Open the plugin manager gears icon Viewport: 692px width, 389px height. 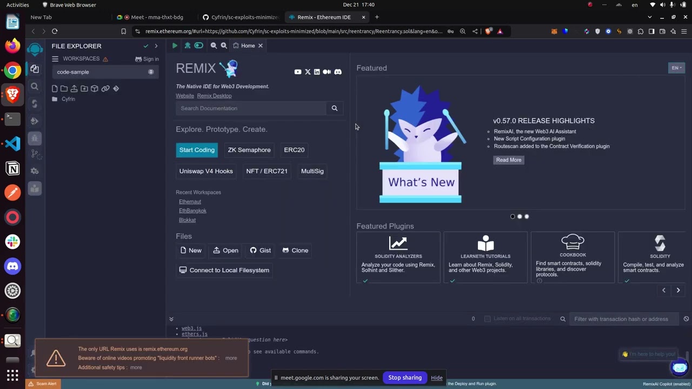[35, 171]
